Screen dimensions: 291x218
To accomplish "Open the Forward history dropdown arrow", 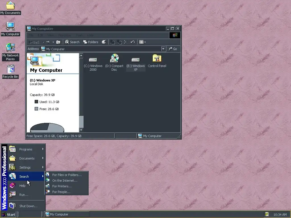I will click(x=53, y=42).
